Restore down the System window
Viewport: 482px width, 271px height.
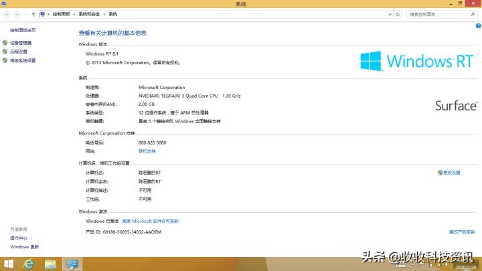460,4
